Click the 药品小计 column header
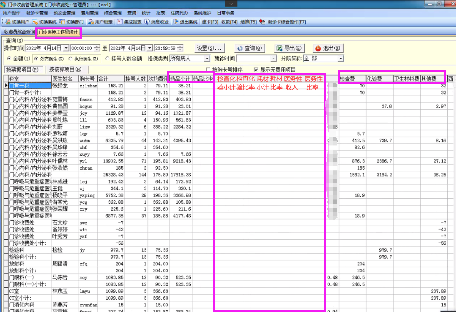This screenshot has height=312, width=456. pos(180,79)
